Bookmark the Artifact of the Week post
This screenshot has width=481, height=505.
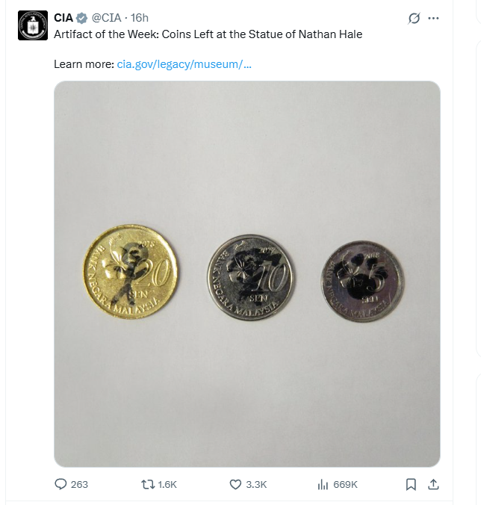pos(411,484)
